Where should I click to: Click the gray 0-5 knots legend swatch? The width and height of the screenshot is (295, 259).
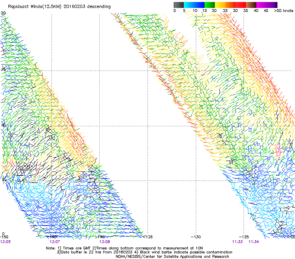[x=179, y=5]
